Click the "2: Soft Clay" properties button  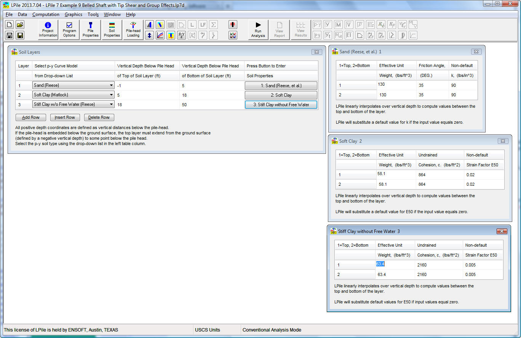pos(281,95)
